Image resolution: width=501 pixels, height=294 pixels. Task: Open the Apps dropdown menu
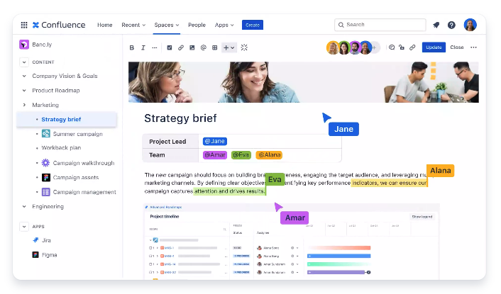(224, 25)
